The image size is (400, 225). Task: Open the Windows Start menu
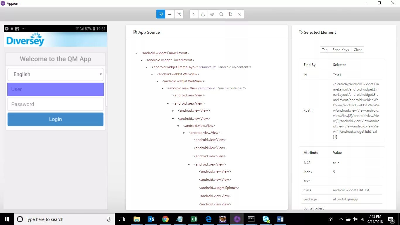click(7, 219)
